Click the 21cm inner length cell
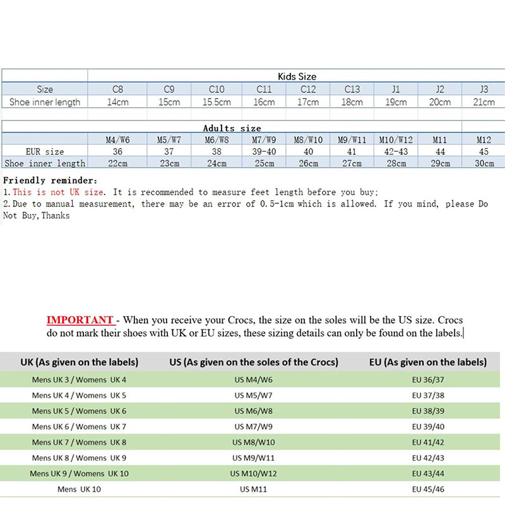This screenshot has width=505, height=505. point(484,102)
